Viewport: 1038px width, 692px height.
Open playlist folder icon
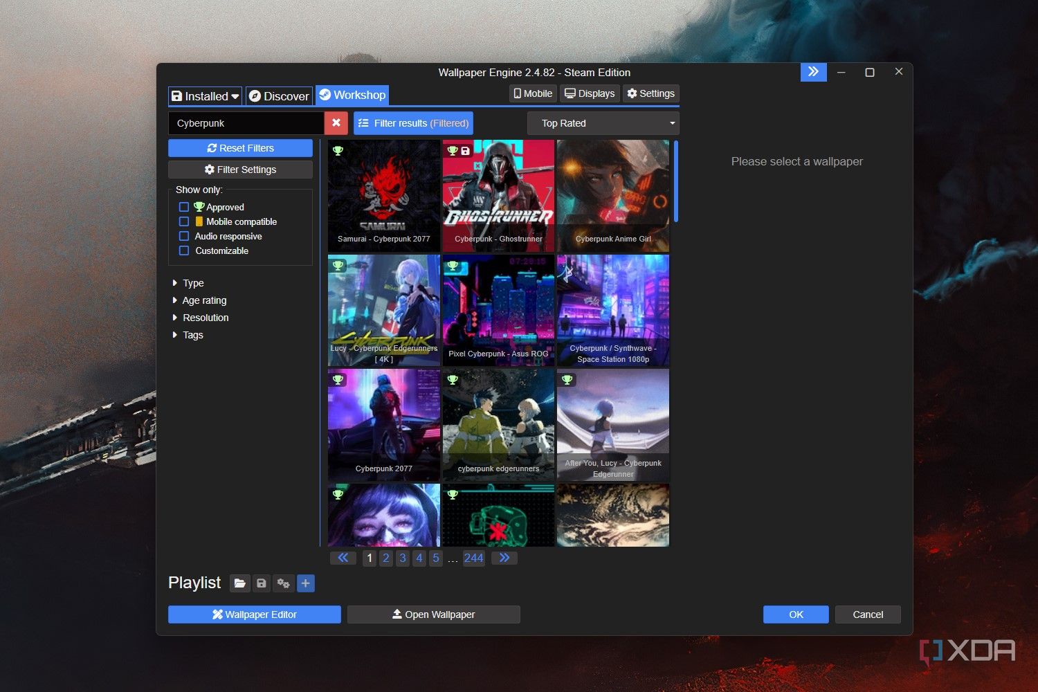pyautogui.click(x=239, y=583)
